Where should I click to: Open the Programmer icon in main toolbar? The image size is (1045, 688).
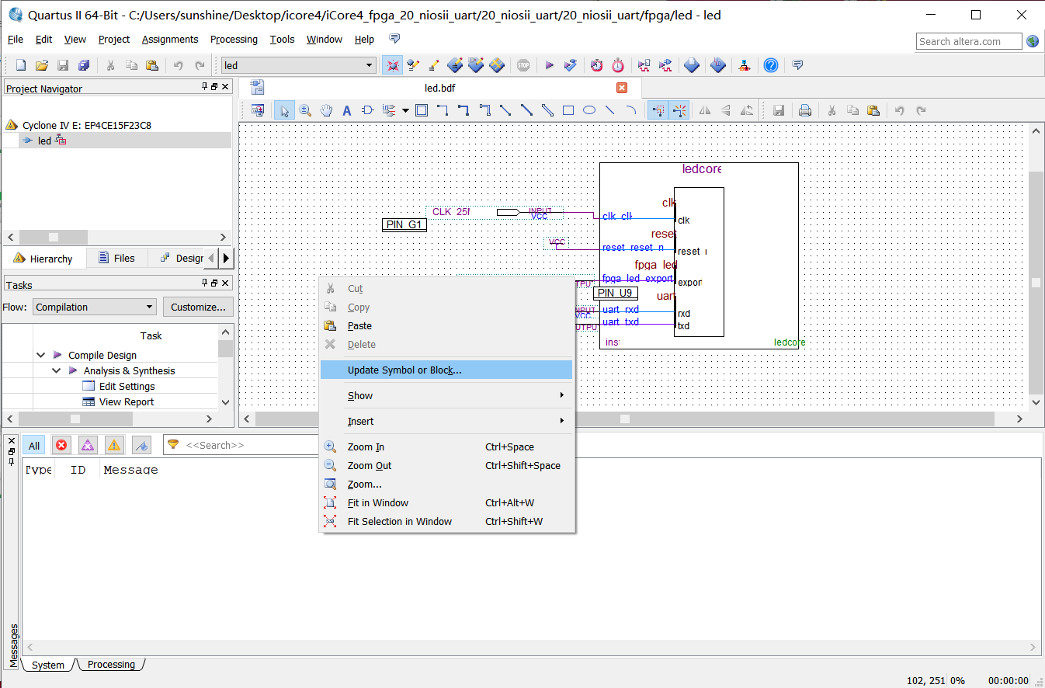[x=693, y=66]
